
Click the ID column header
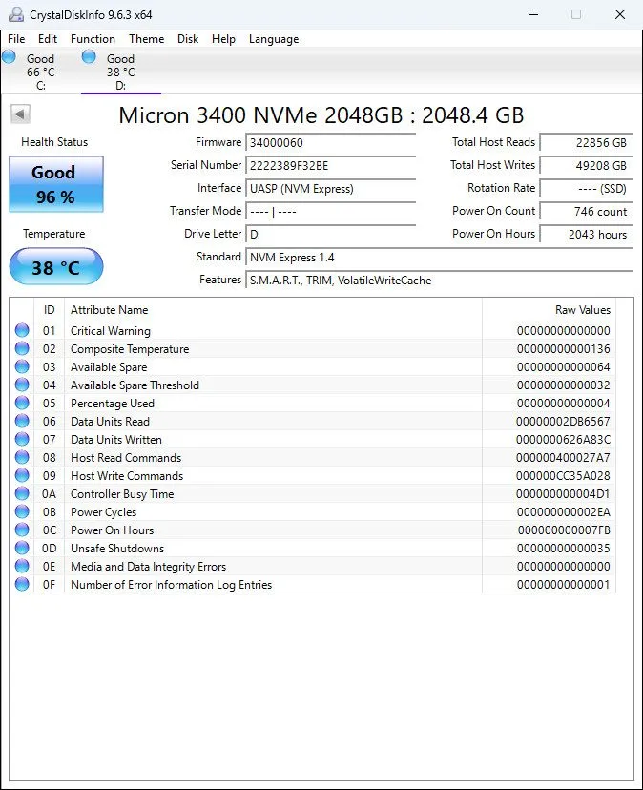click(x=49, y=310)
